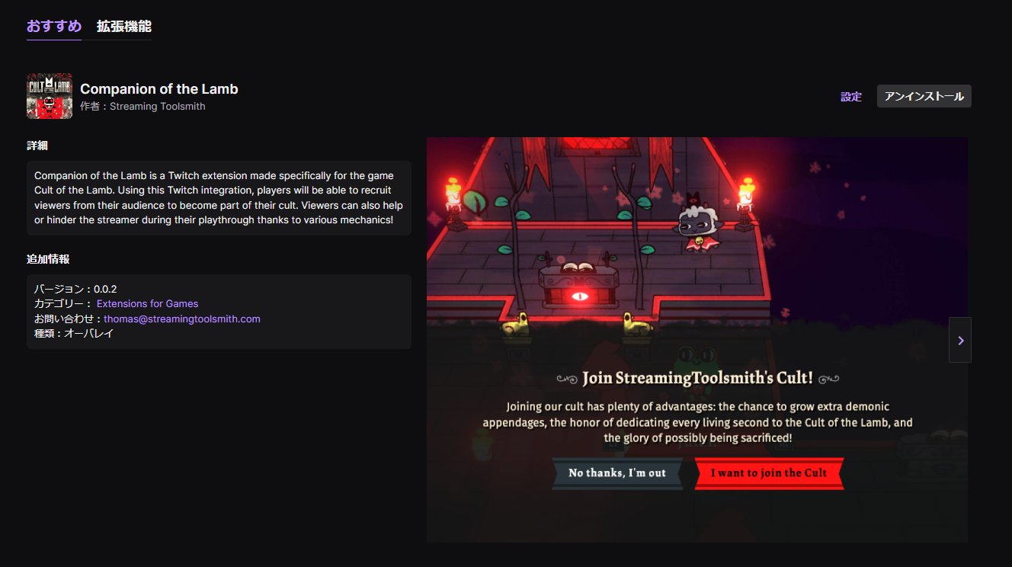Click the 追加情報 heading
The width and height of the screenshot is (1012, 567).
coord(48,259)
